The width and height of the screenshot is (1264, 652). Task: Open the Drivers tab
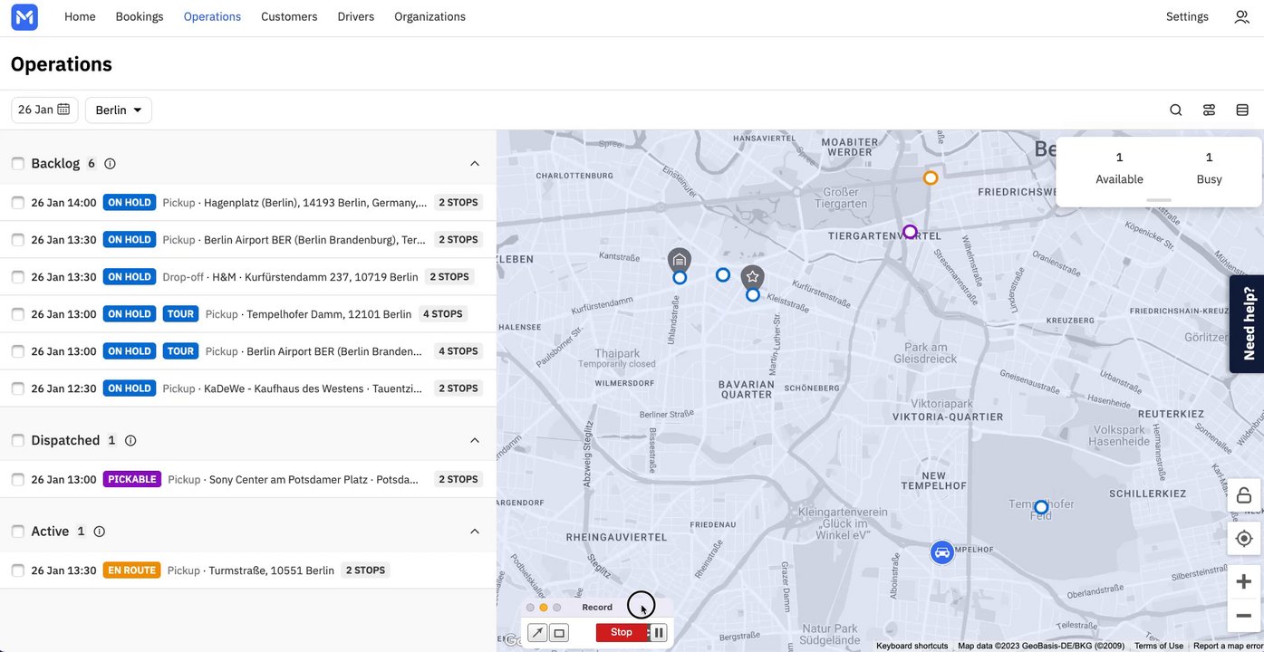pos(356,17)
